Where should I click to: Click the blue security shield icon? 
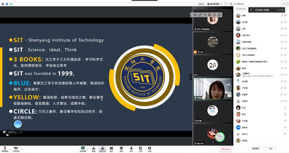coord(7,4)
